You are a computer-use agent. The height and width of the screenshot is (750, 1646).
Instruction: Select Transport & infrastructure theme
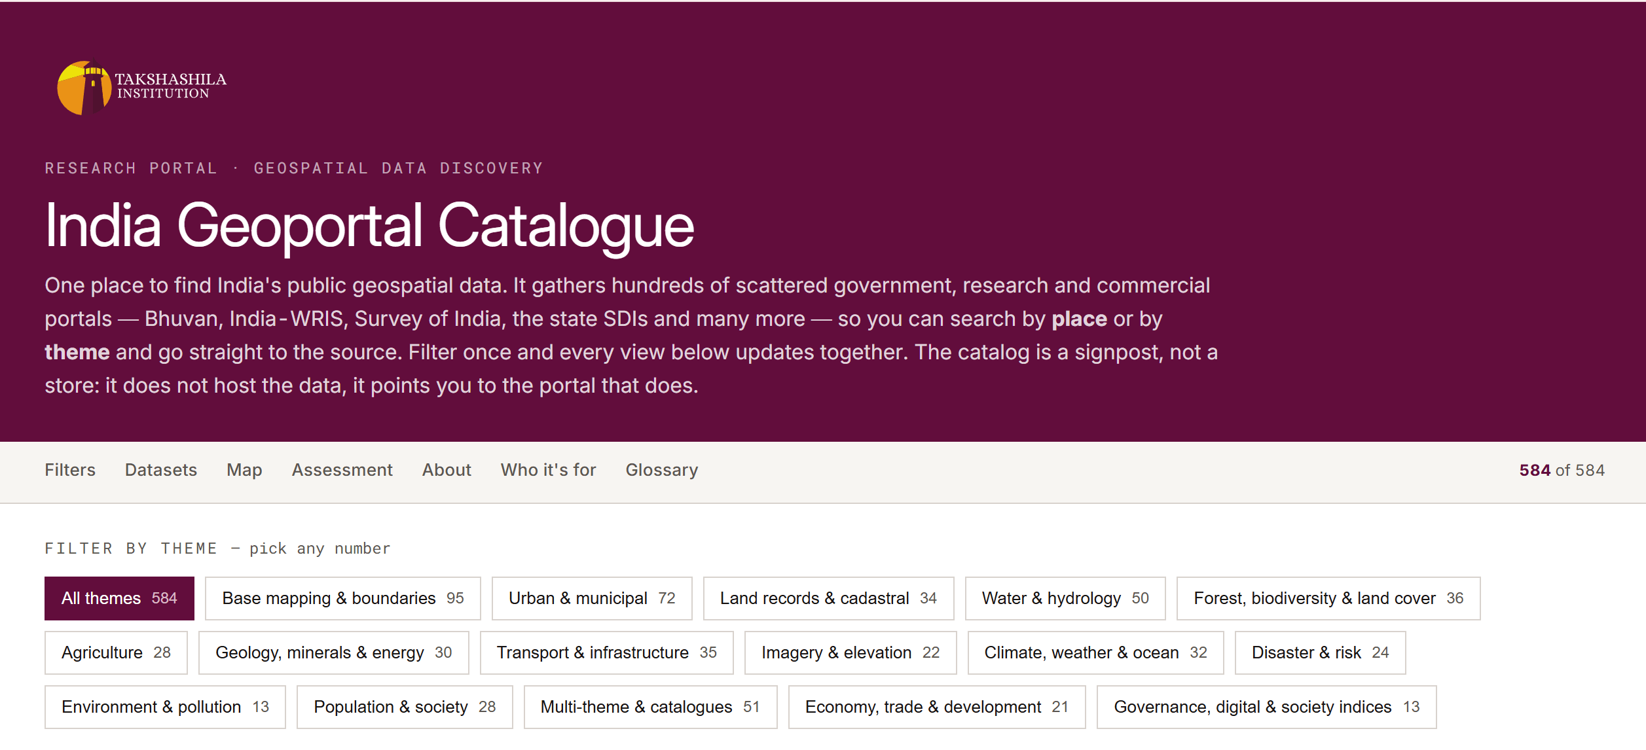coord(607,652)
